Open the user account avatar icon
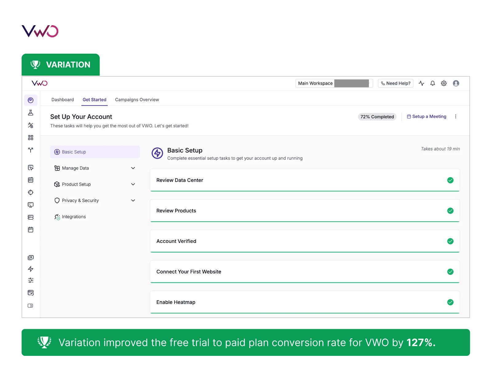This screenshot has width=492, height=381. [x=456, y=83]
